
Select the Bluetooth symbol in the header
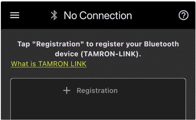point(54,16)
